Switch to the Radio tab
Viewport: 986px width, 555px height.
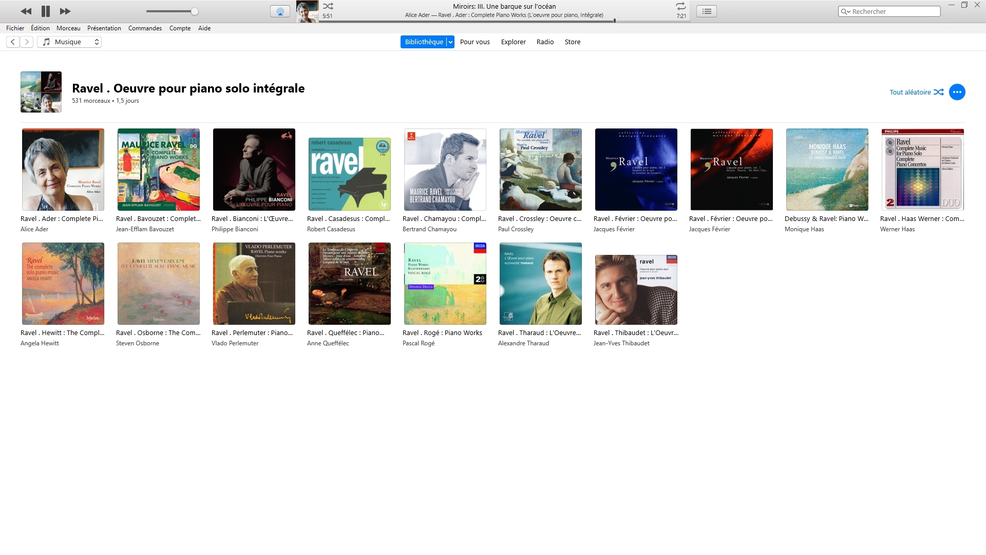point(545,42)
